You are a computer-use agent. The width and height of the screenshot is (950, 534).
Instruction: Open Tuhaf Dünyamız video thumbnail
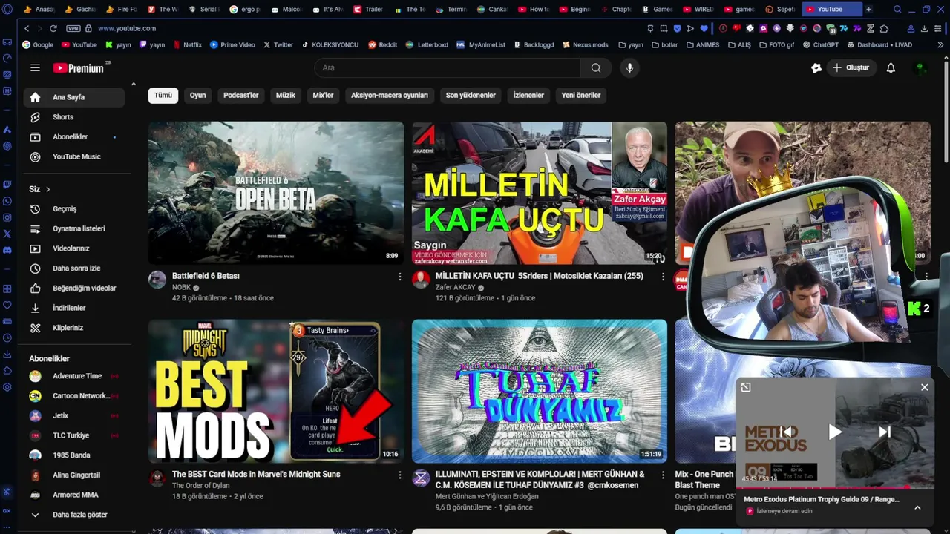pos(540,391)
